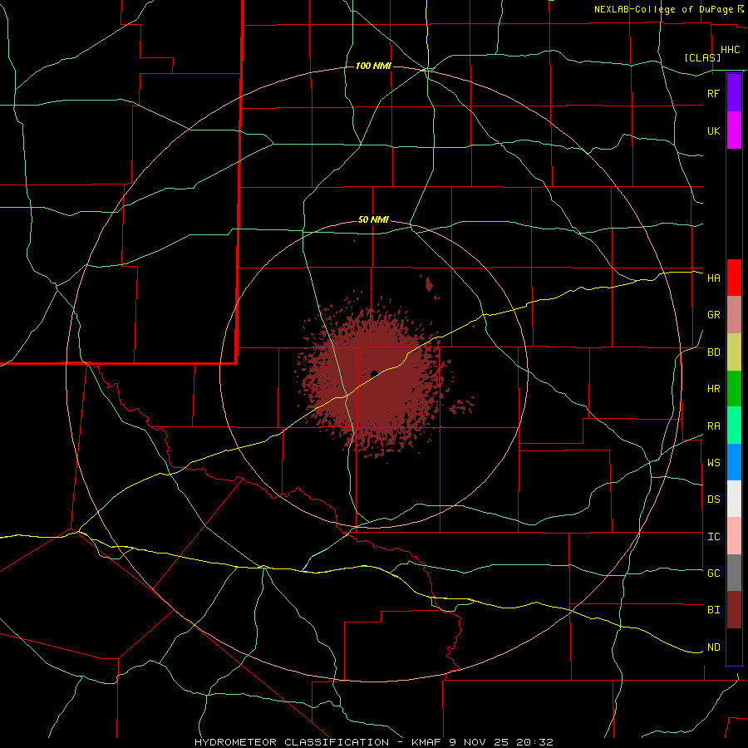This screenshot has height=748, width=748.
Task: Click the 100 NMI range ring label
Action: (x=373, y=66)
